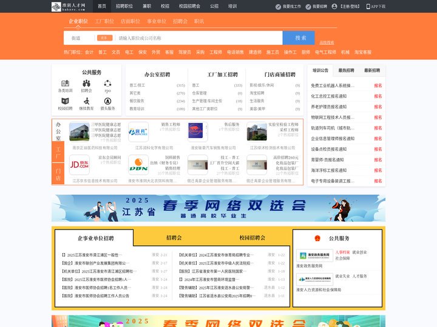Viewport: 437px width, 327px height.
Task: Open the 各类培训 training icon
Action: click(x=65, y=83)
